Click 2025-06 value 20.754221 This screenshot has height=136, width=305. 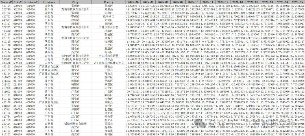(x=133, y=91)
